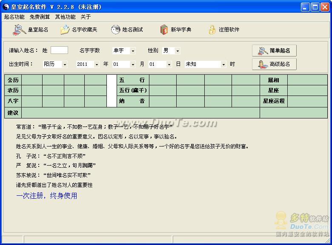Close the 皇室起名软件 window
Screen dimensions: 332x245
(x=325, y=7)
